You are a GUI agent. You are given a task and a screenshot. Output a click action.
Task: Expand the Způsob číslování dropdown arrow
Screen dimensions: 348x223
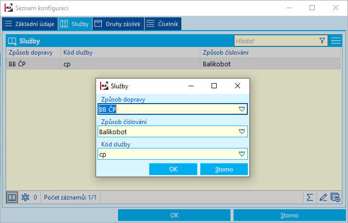(242, 132)
